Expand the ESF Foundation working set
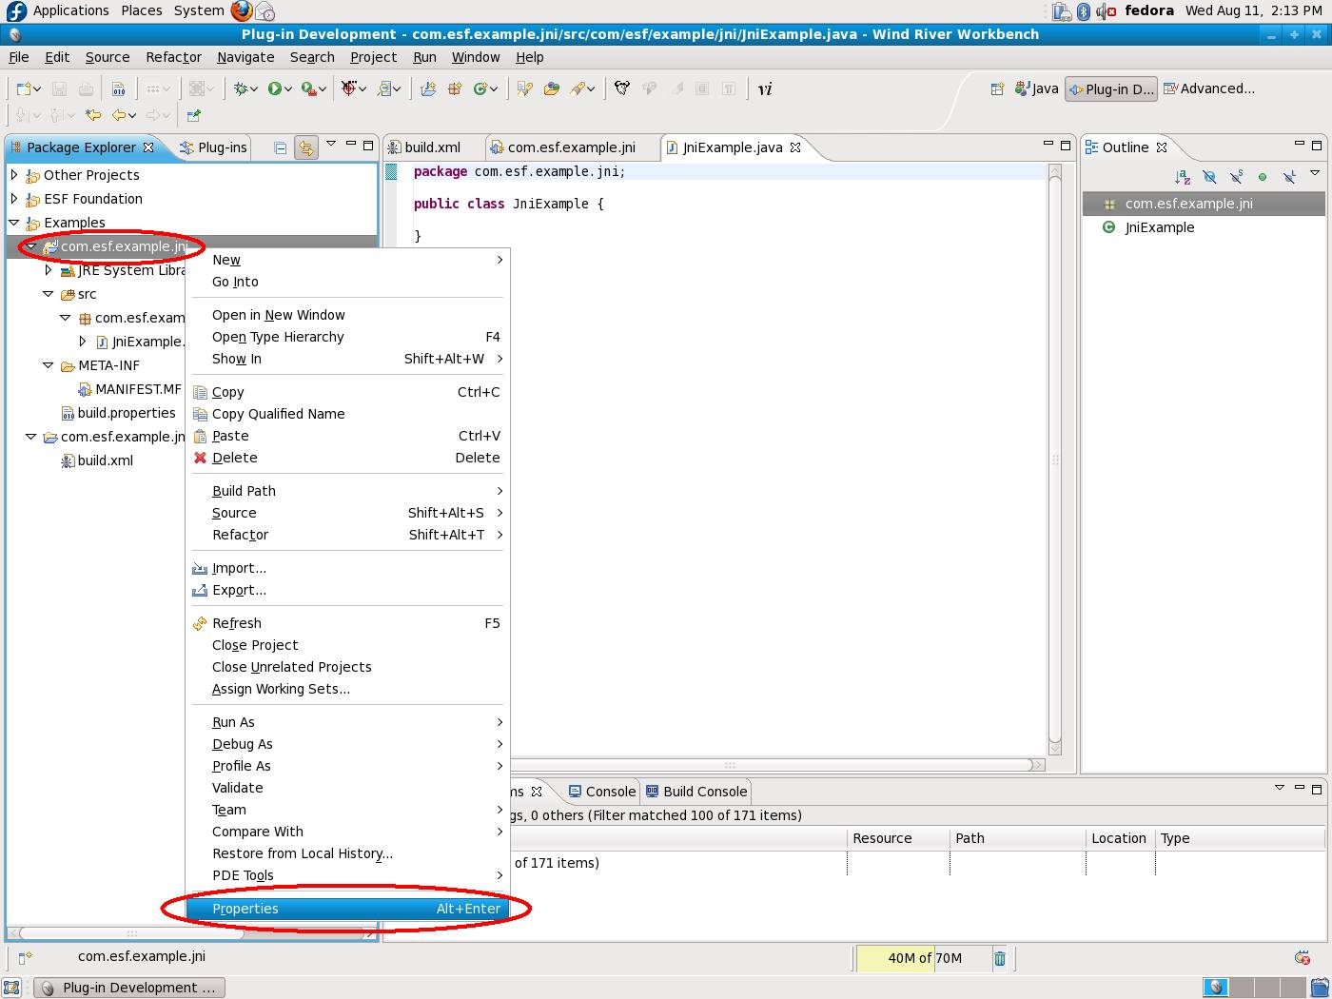Viewport: 1332px width, 999px height. 14,199
